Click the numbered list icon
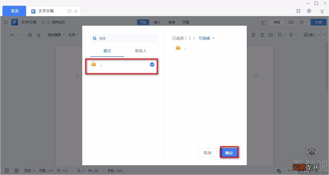 click(x=291, y=35)
